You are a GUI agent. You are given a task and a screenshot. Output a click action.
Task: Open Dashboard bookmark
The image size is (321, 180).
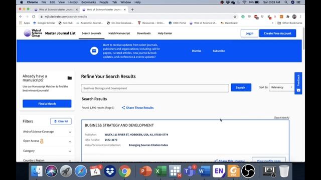[229, 23]
